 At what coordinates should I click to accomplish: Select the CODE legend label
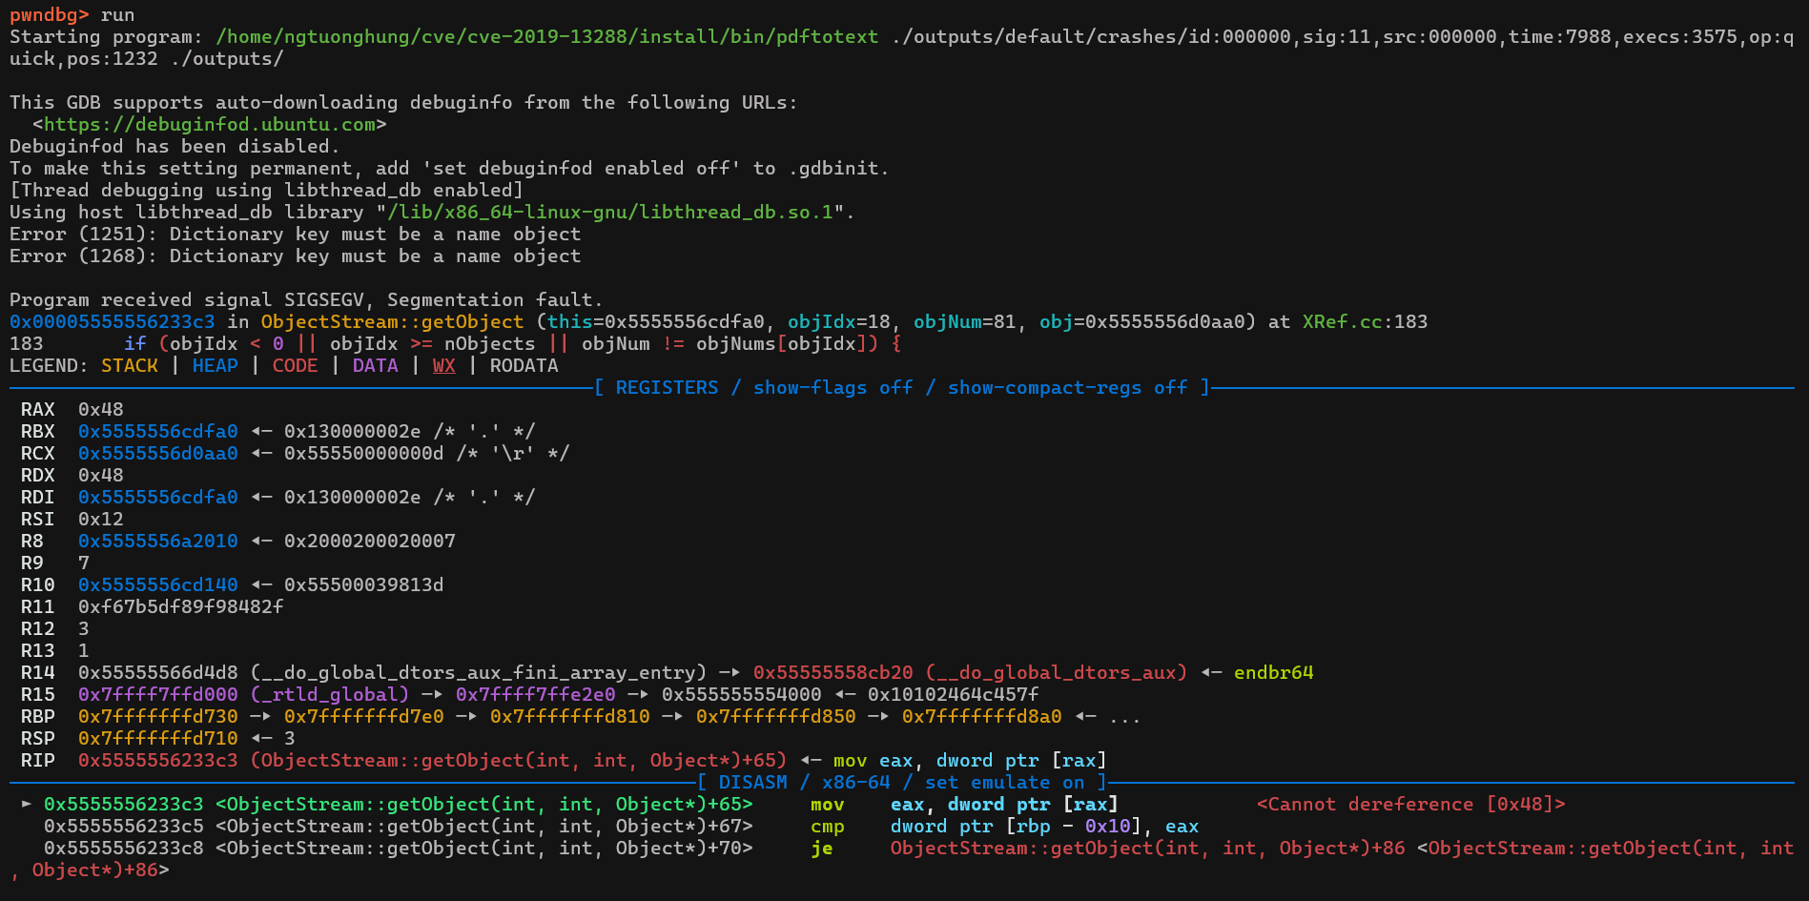pyautogui.click(x=295, y=365)
